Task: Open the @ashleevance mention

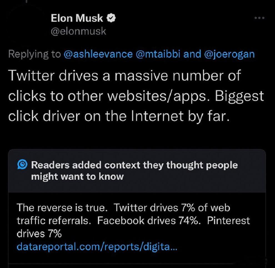Action: tap(98, 54)
